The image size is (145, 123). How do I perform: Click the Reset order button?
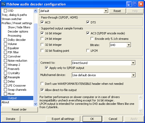pyautogui.click(x=19, y=109)
